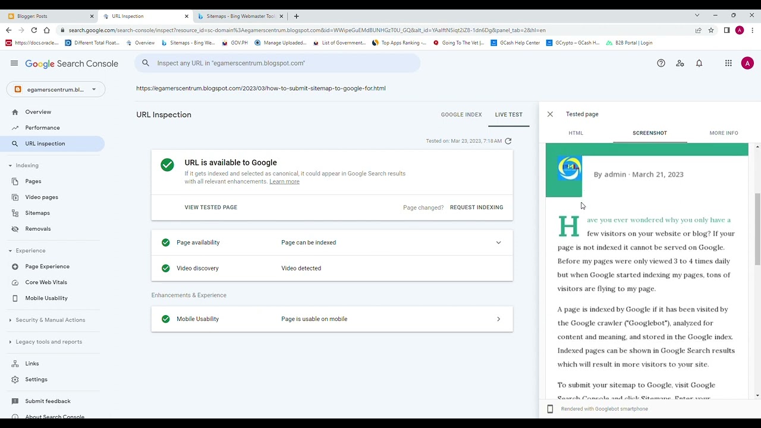Open a new browser tab
This screenshot has height=428, width=761.
pos(296,16)
